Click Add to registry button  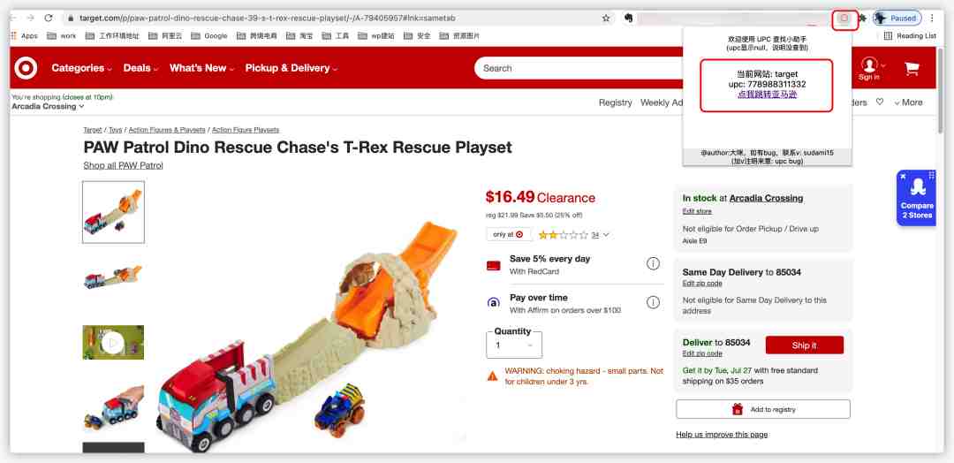(x=763, y=409)
